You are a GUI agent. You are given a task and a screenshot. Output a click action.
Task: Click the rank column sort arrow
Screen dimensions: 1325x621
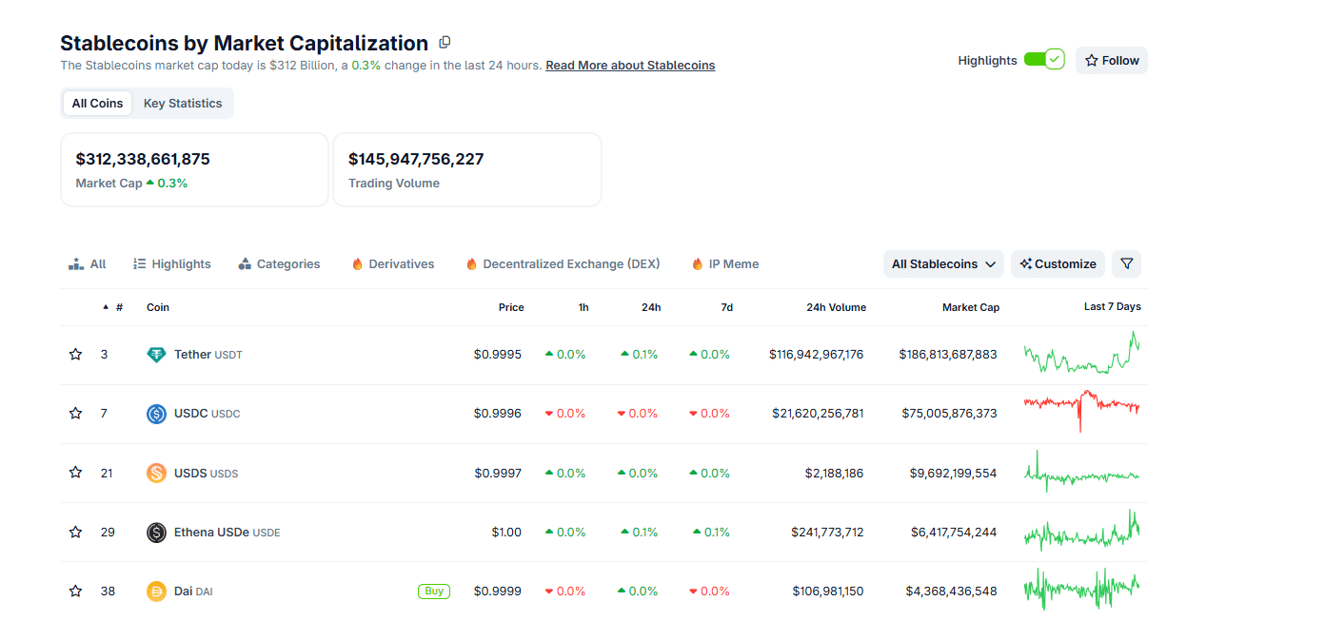click(104, 306)
